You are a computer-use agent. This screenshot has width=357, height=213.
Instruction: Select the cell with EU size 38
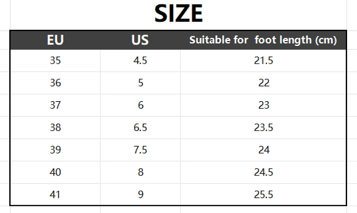click(55, 128)
